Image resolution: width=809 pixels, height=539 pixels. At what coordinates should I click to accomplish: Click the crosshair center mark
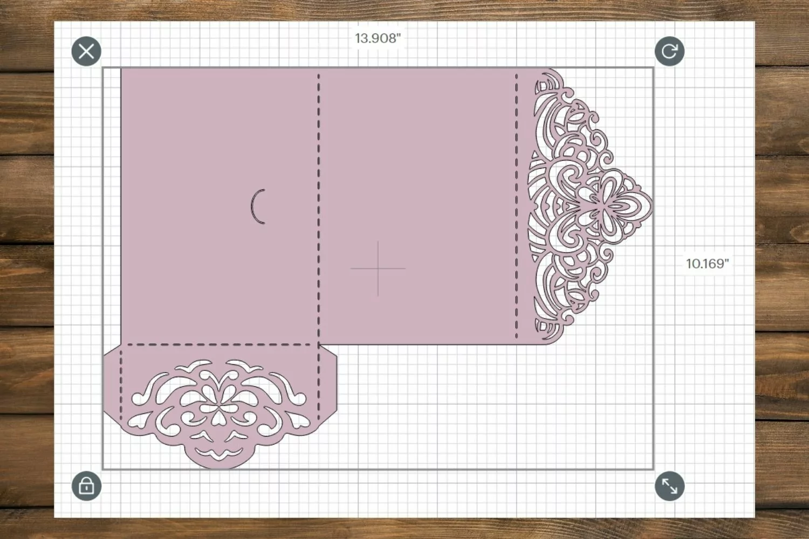tap(378, 268)
